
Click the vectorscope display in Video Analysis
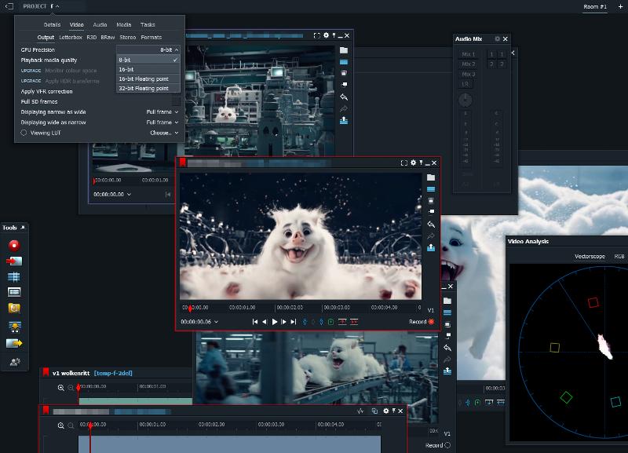point(568,353)
